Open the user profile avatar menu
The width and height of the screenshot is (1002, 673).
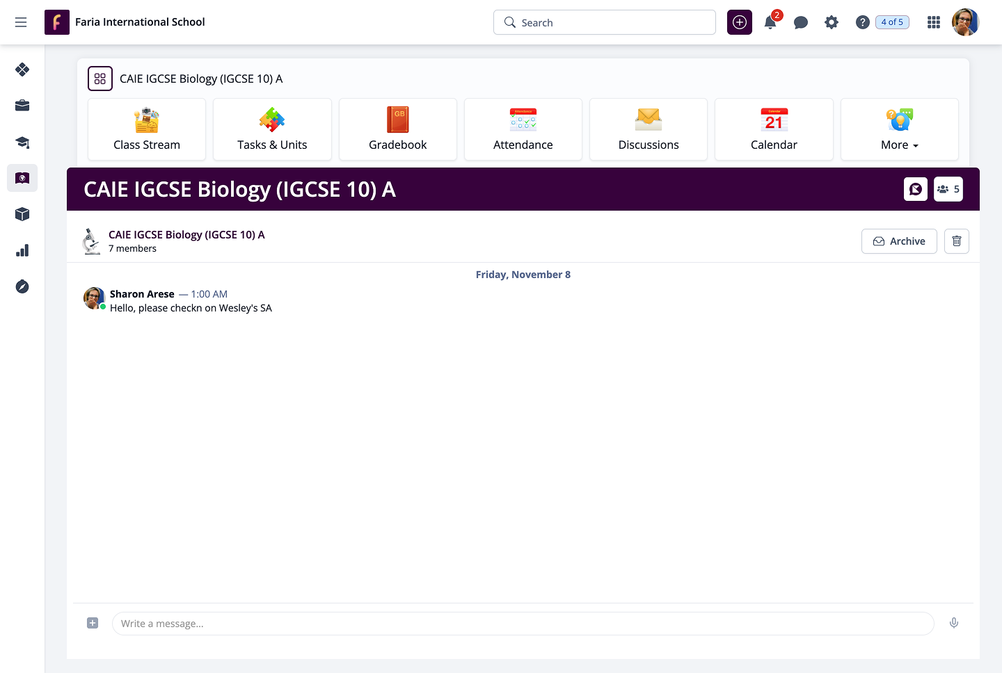pos(965,22)
